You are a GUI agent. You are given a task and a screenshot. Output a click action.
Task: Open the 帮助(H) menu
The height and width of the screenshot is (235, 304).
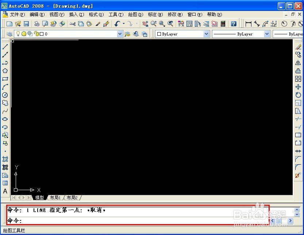click(x=215, y=15)
